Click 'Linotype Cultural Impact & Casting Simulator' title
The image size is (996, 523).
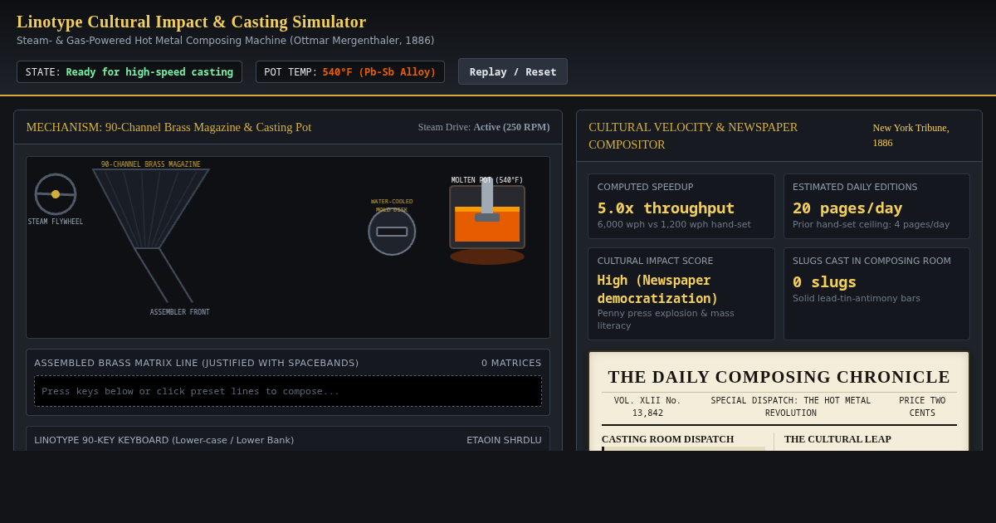[191, 22]
